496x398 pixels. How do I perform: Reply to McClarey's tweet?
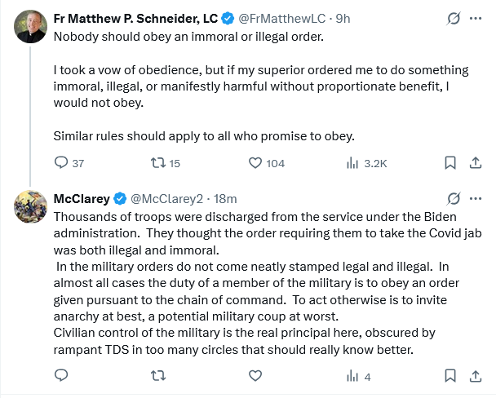(60, 376)
